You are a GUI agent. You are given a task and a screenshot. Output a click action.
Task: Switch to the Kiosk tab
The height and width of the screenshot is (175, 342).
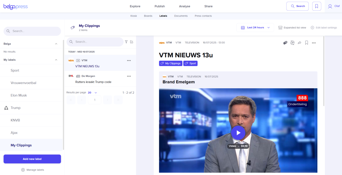(x=134, y=16)
